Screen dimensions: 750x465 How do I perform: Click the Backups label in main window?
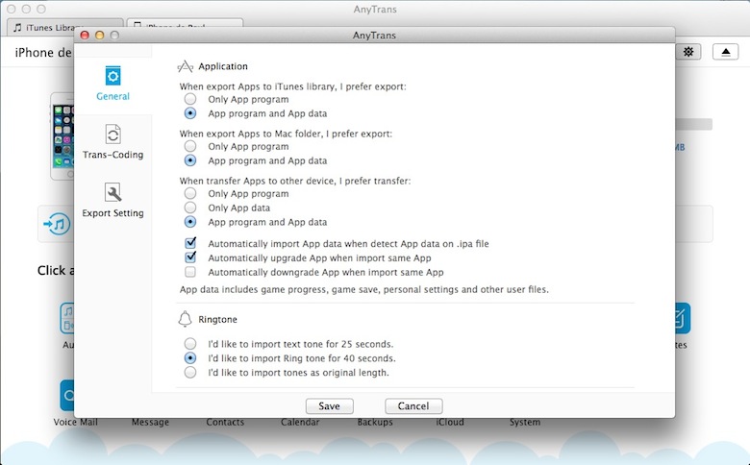click(x=375, y=423)
